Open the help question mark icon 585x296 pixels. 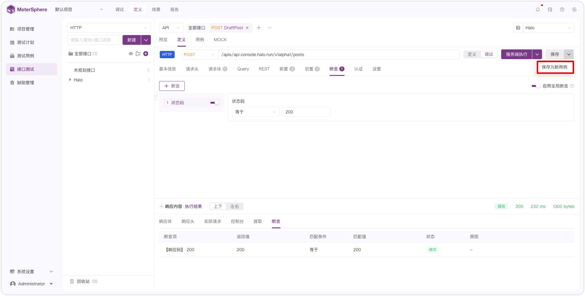[x=562, y=9]
